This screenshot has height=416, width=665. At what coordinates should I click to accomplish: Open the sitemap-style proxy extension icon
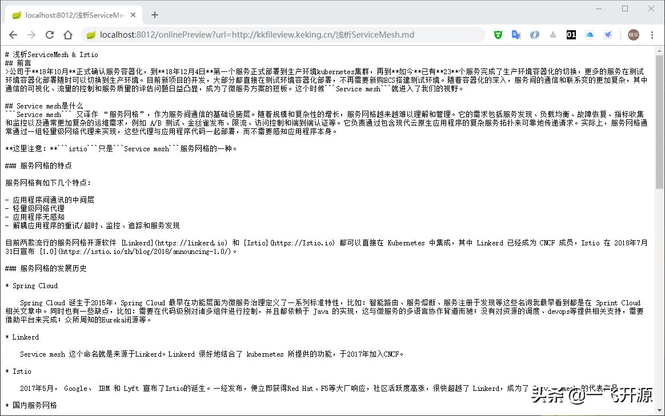[x=552, y=35]
